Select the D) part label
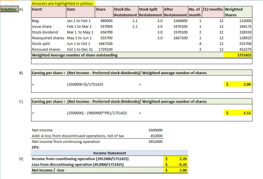Viewport: 263px width, 179px height. [21, 159]
